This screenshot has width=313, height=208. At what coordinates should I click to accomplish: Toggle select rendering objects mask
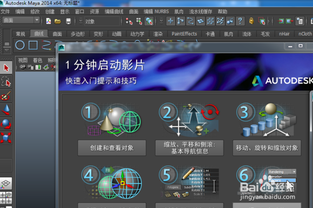(231, 21)
